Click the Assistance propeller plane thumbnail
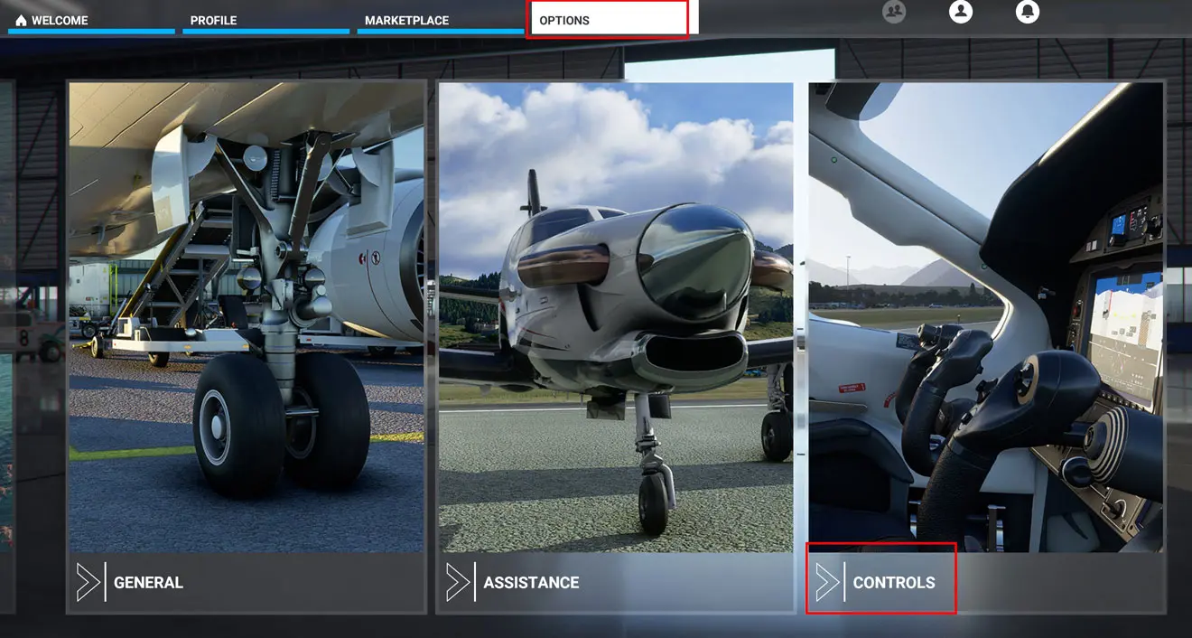The image size is (1192, 638). tap(616, 317)
